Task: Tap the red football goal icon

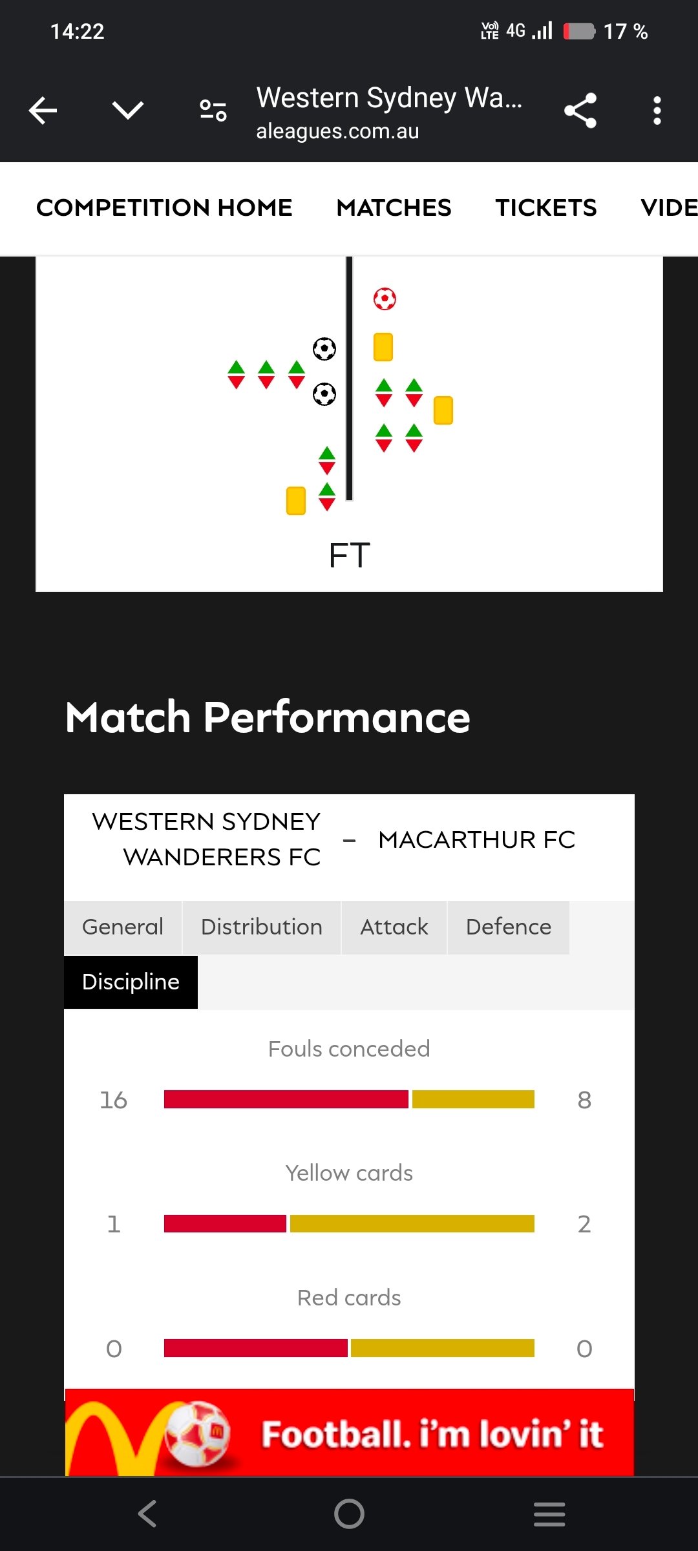Action: 385,299
